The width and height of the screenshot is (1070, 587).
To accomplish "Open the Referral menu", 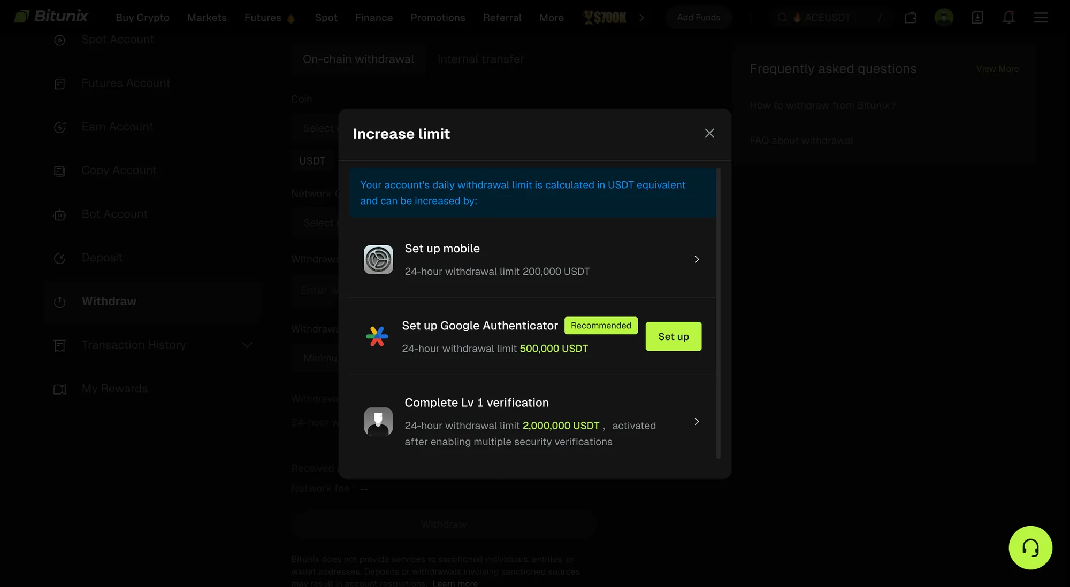I will pos(502,18).
